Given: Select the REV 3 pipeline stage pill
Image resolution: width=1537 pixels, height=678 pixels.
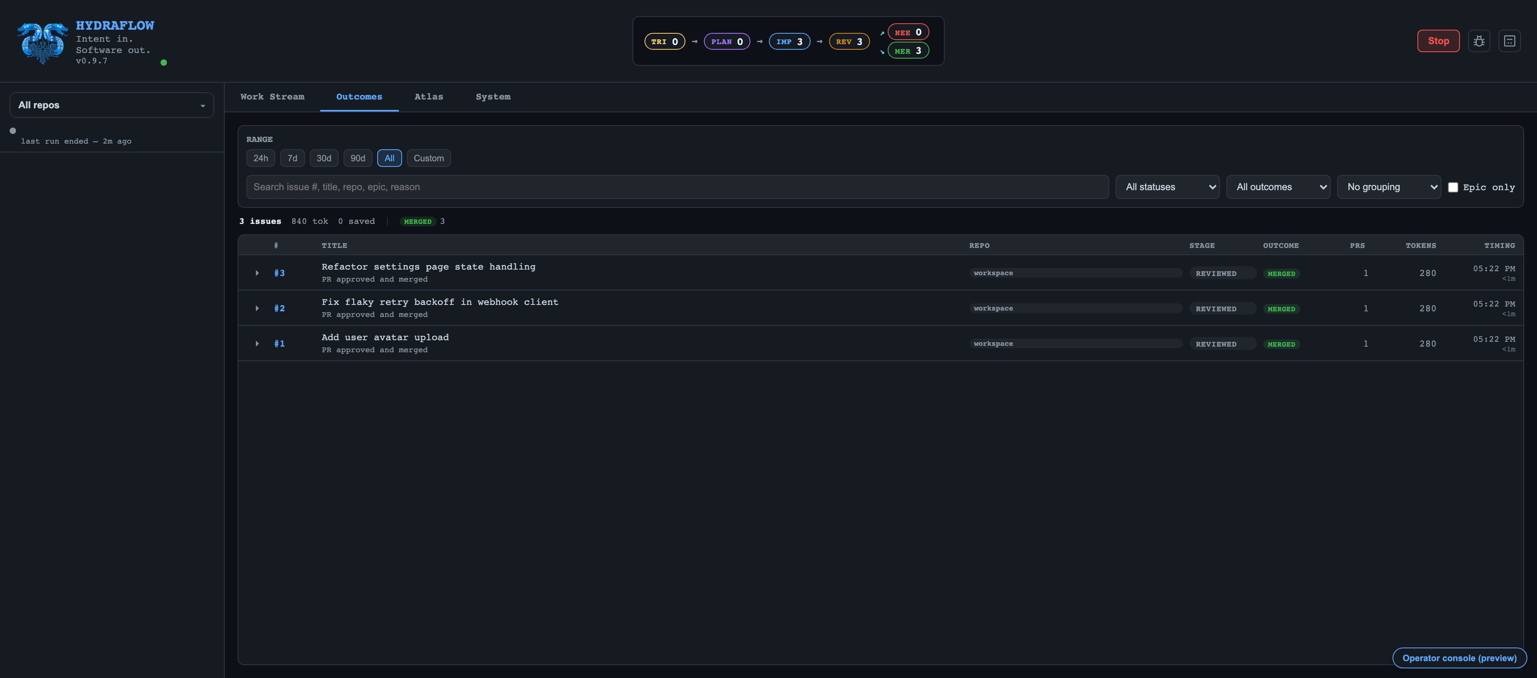Looking at the screenshot, I should coord(848,41).
